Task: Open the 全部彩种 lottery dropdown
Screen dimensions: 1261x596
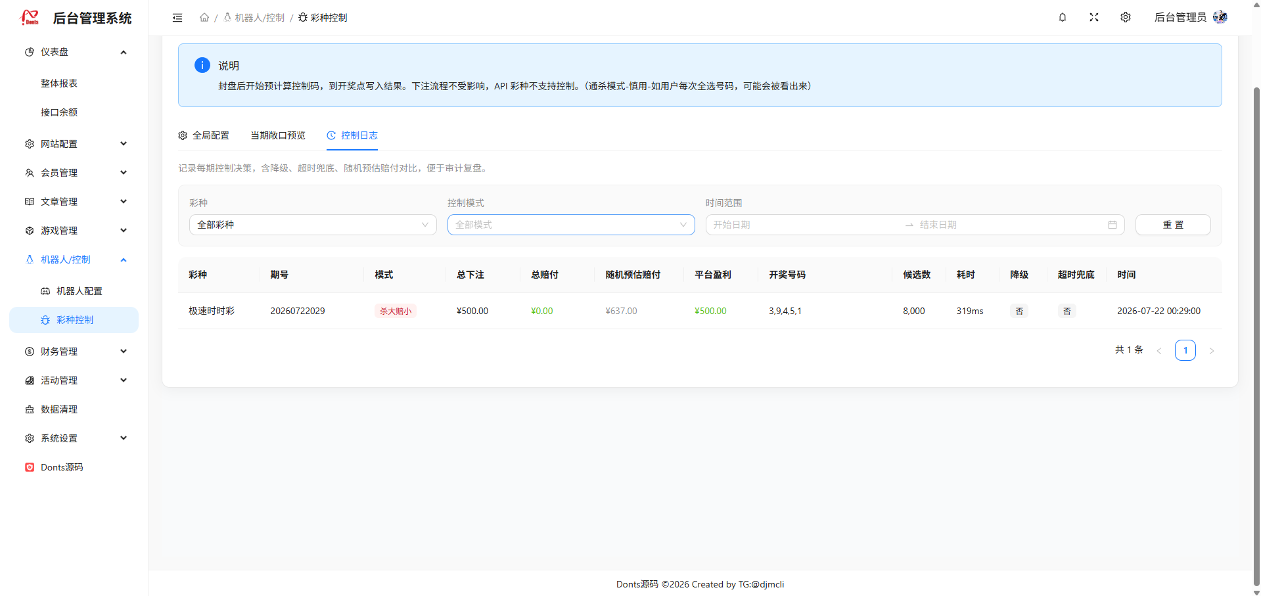Action: pos(313,225)
